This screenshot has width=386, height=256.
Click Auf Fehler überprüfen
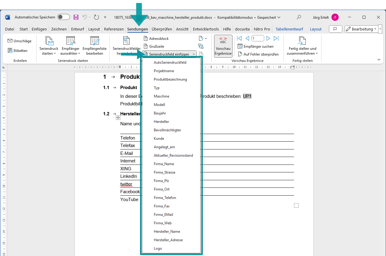point(258,54)
